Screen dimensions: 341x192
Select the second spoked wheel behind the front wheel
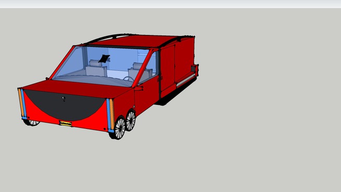[x=130, y=121]
